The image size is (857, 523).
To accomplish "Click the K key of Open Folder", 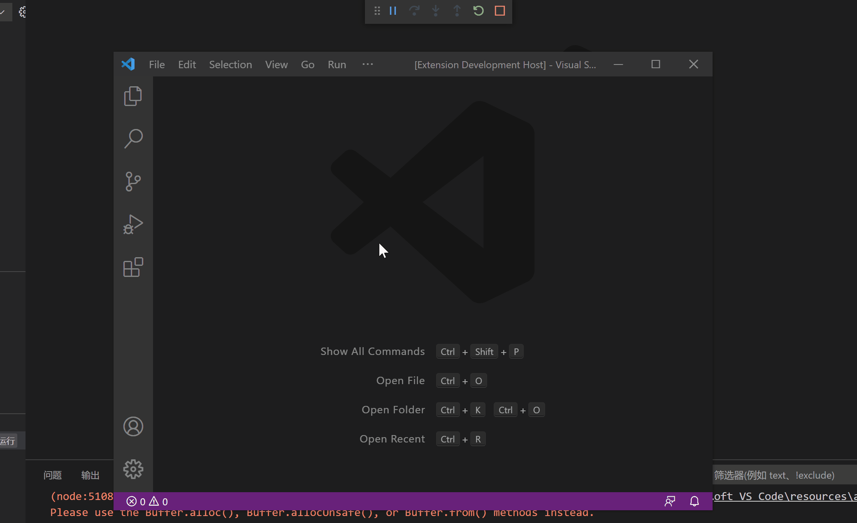I will click(478, 410).
